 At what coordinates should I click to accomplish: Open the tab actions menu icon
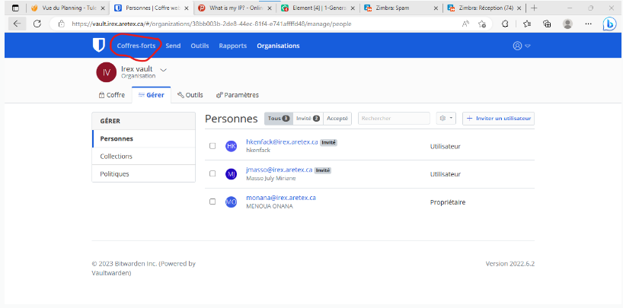(15, 8)
